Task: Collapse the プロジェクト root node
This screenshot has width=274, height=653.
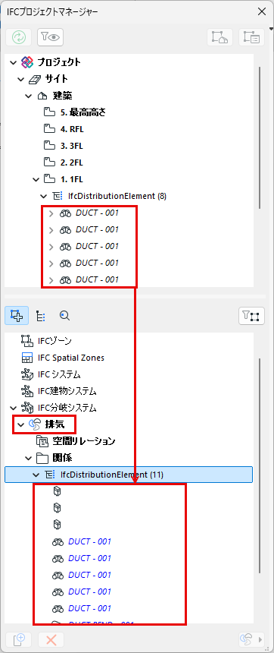Action: pyautogui.click(x=13, y=62)
